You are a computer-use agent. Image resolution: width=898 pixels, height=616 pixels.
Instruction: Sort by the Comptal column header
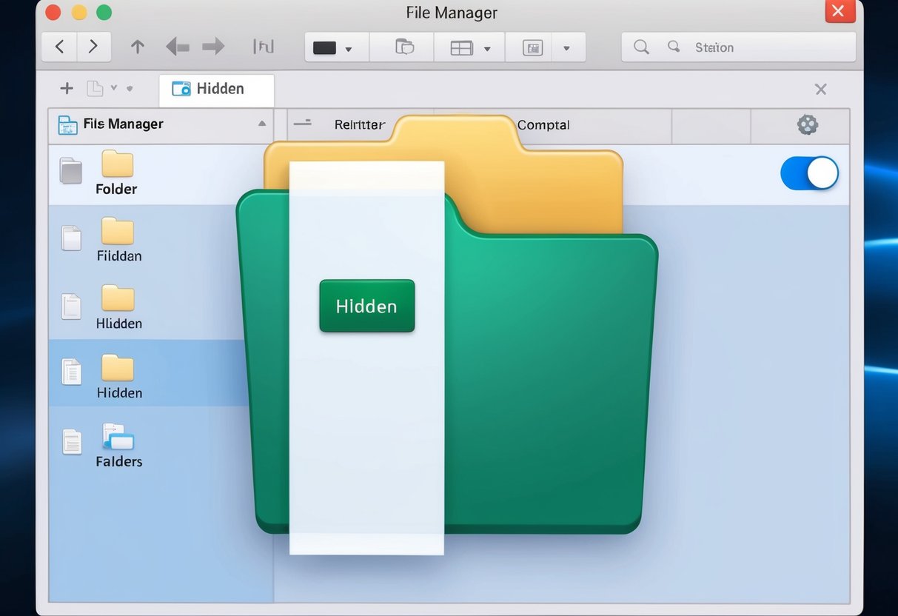coord(544,125)
